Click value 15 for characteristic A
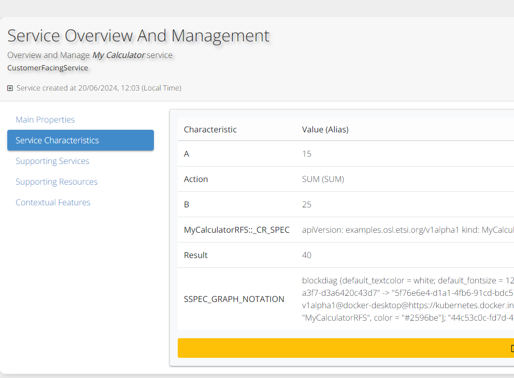Image resolution: width=514 pixels, height=378 pixels. tap(307, 154)
